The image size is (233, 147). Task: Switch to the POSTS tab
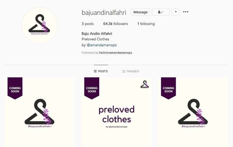101,71
